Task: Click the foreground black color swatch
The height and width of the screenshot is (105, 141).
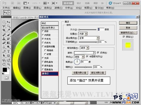Action: pos(5,70)
